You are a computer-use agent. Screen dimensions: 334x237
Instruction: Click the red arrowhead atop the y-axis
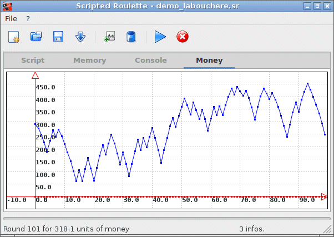(x=35, y=75)
